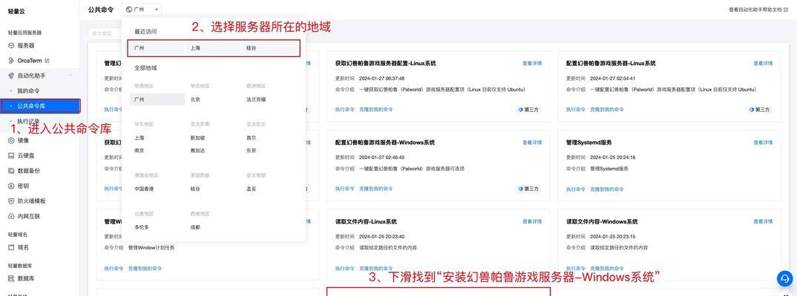Open the online support chat bubble
Screen dimensions: 797x296
(785, 278)
